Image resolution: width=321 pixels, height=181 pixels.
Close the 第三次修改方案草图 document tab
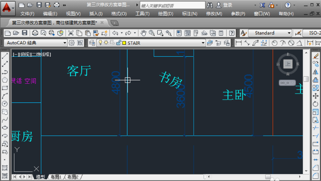click(x=102, y=22)
